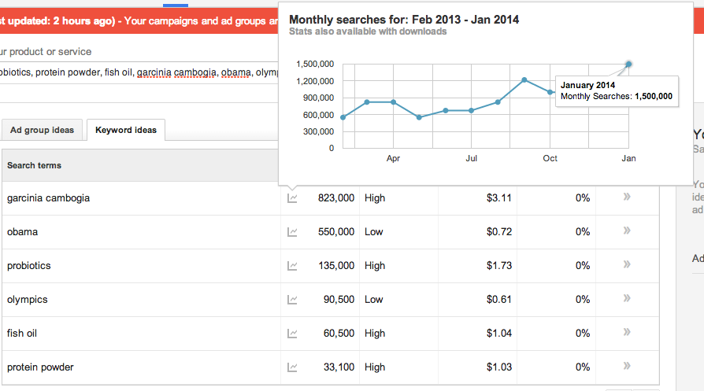This screenshot has height=391, width=704.
Task: Add obama to plan with arrows icon
Action: [x=627, y=231]
